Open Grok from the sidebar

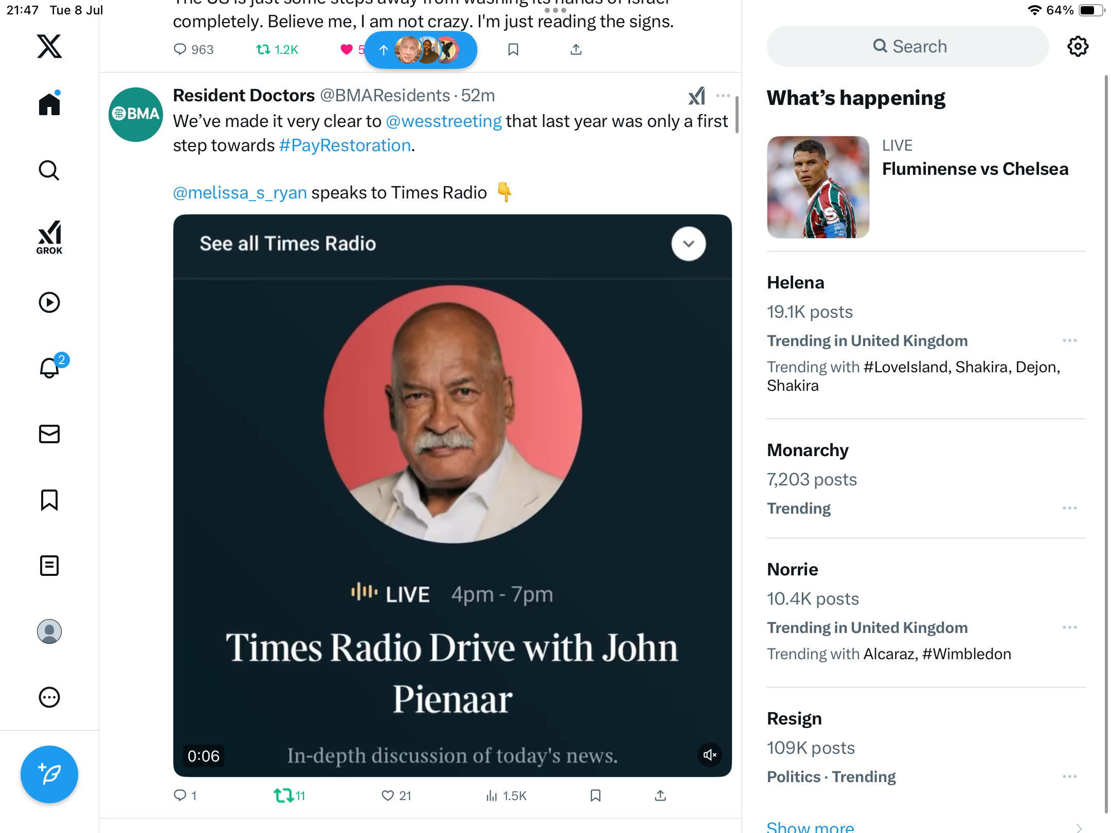tap(49, 238)
